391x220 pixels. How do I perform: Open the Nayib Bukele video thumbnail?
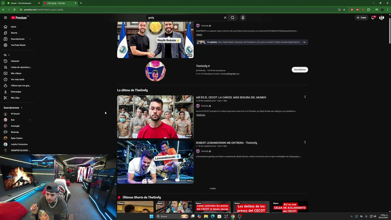(155, 40)
